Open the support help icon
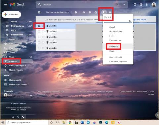The height and width of the screenshot is (125, 159). tap(135, 5)
